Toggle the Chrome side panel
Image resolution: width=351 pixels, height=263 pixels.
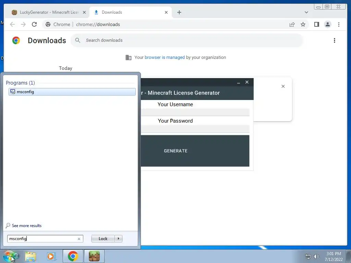pyautogui.click(x=316, y=24)
